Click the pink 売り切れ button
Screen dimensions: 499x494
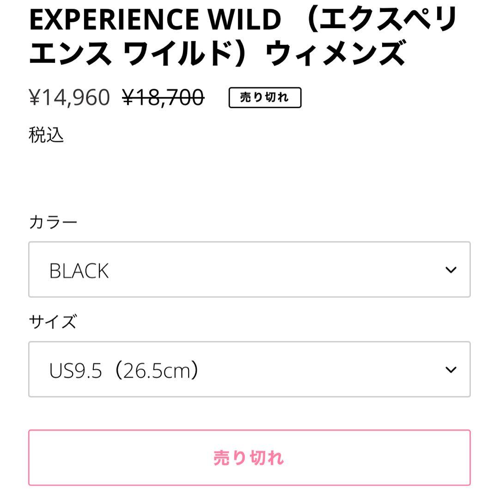249,457
